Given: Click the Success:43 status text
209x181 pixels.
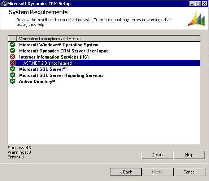Looking at the screenshot, I should pyautogui.click(x=19, y=148).
